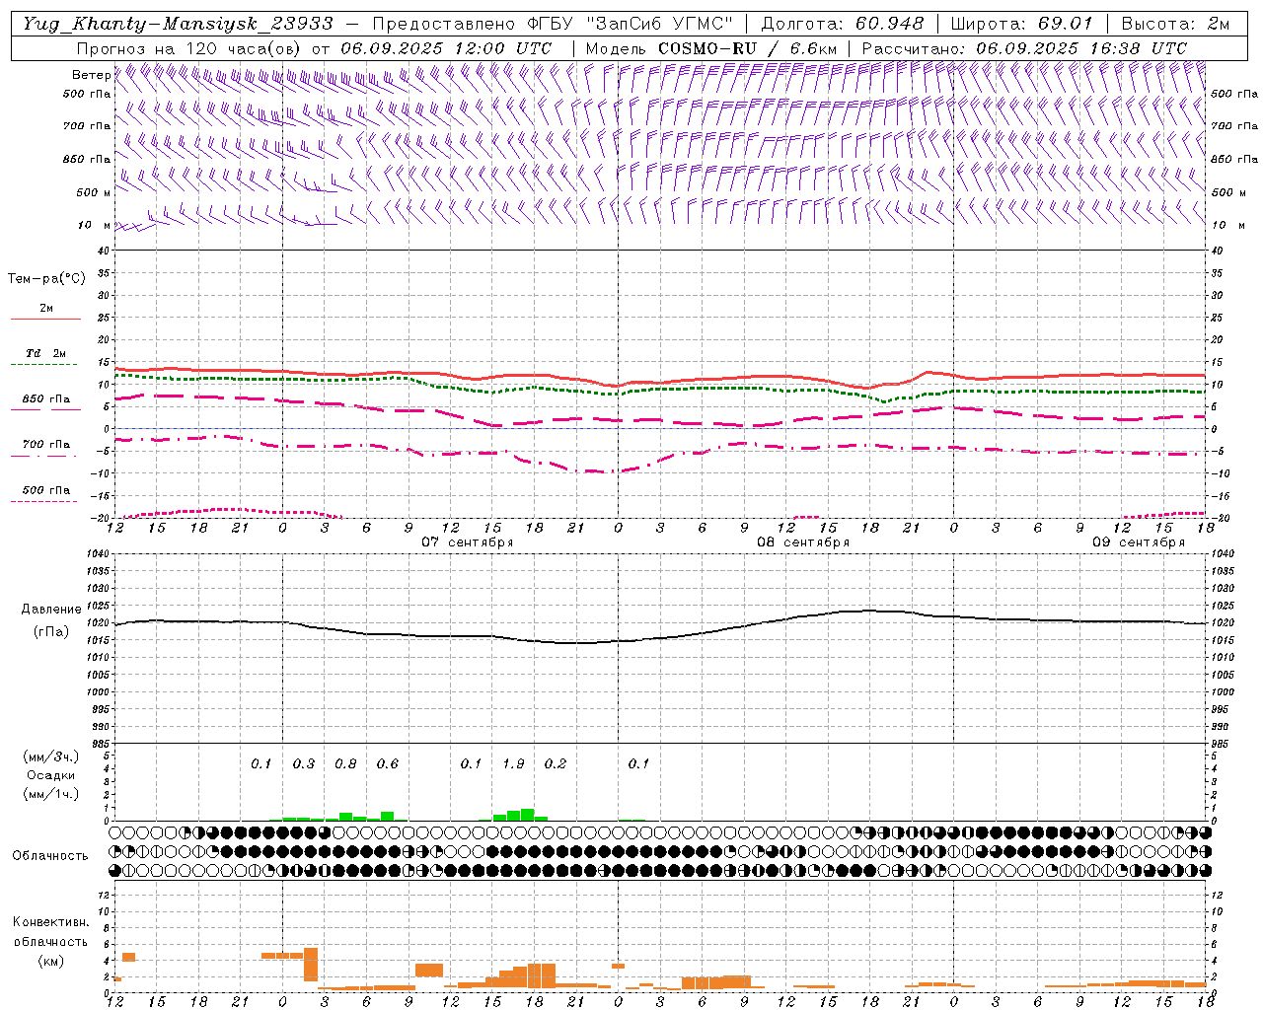Click the 'Облачность' cloud cover label
Screen dimensions: 1263x1010
click(50, 855)
